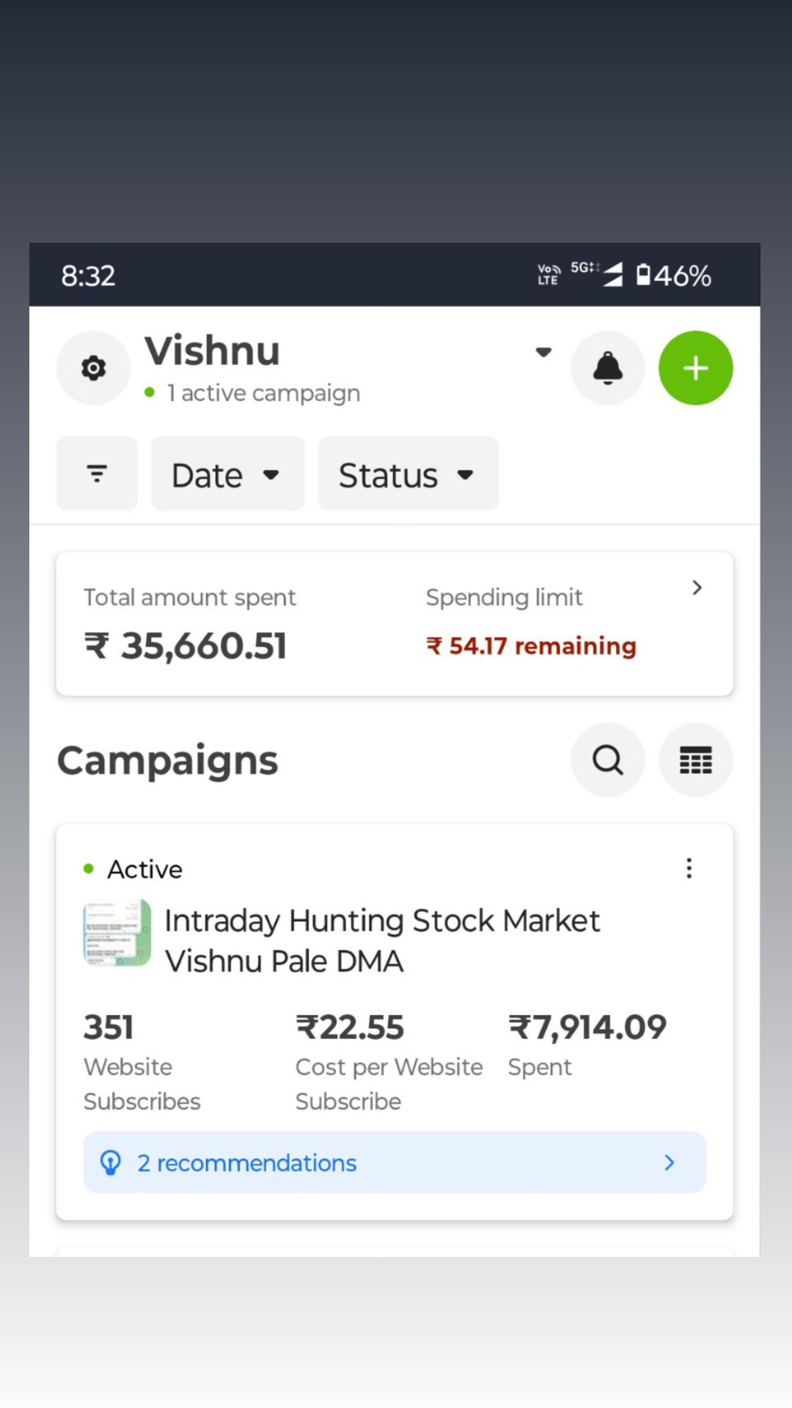
Task: Tap the battery indicator in status bar
Action: [x=673, y=276]
